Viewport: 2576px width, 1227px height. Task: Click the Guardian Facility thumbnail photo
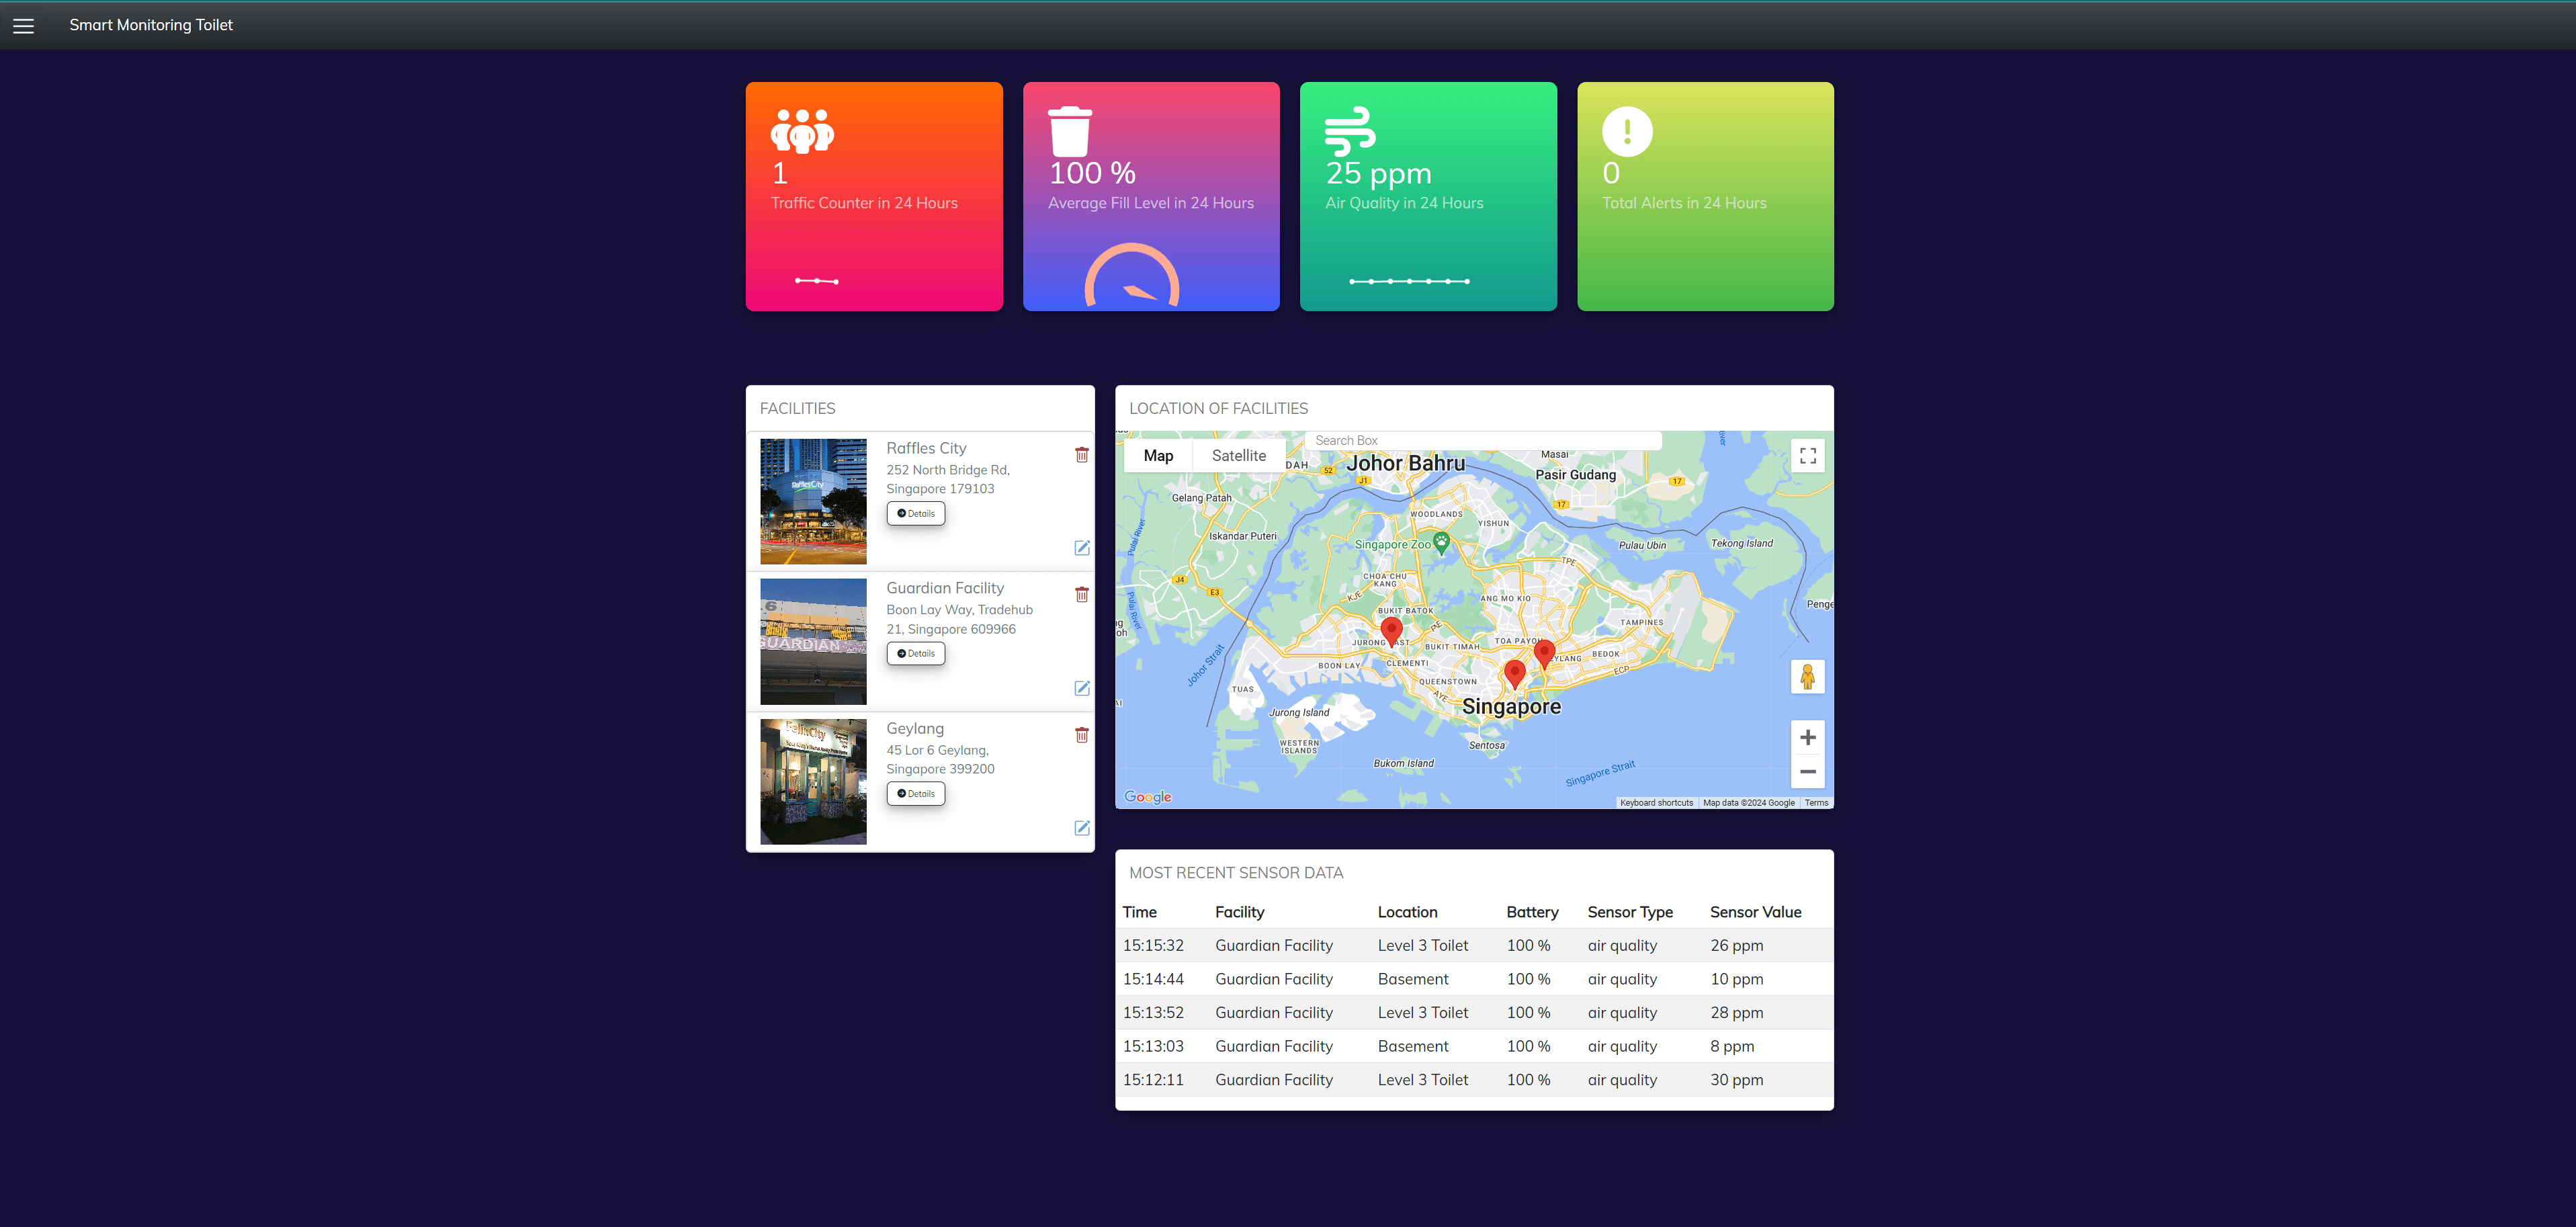coord(813,641)
